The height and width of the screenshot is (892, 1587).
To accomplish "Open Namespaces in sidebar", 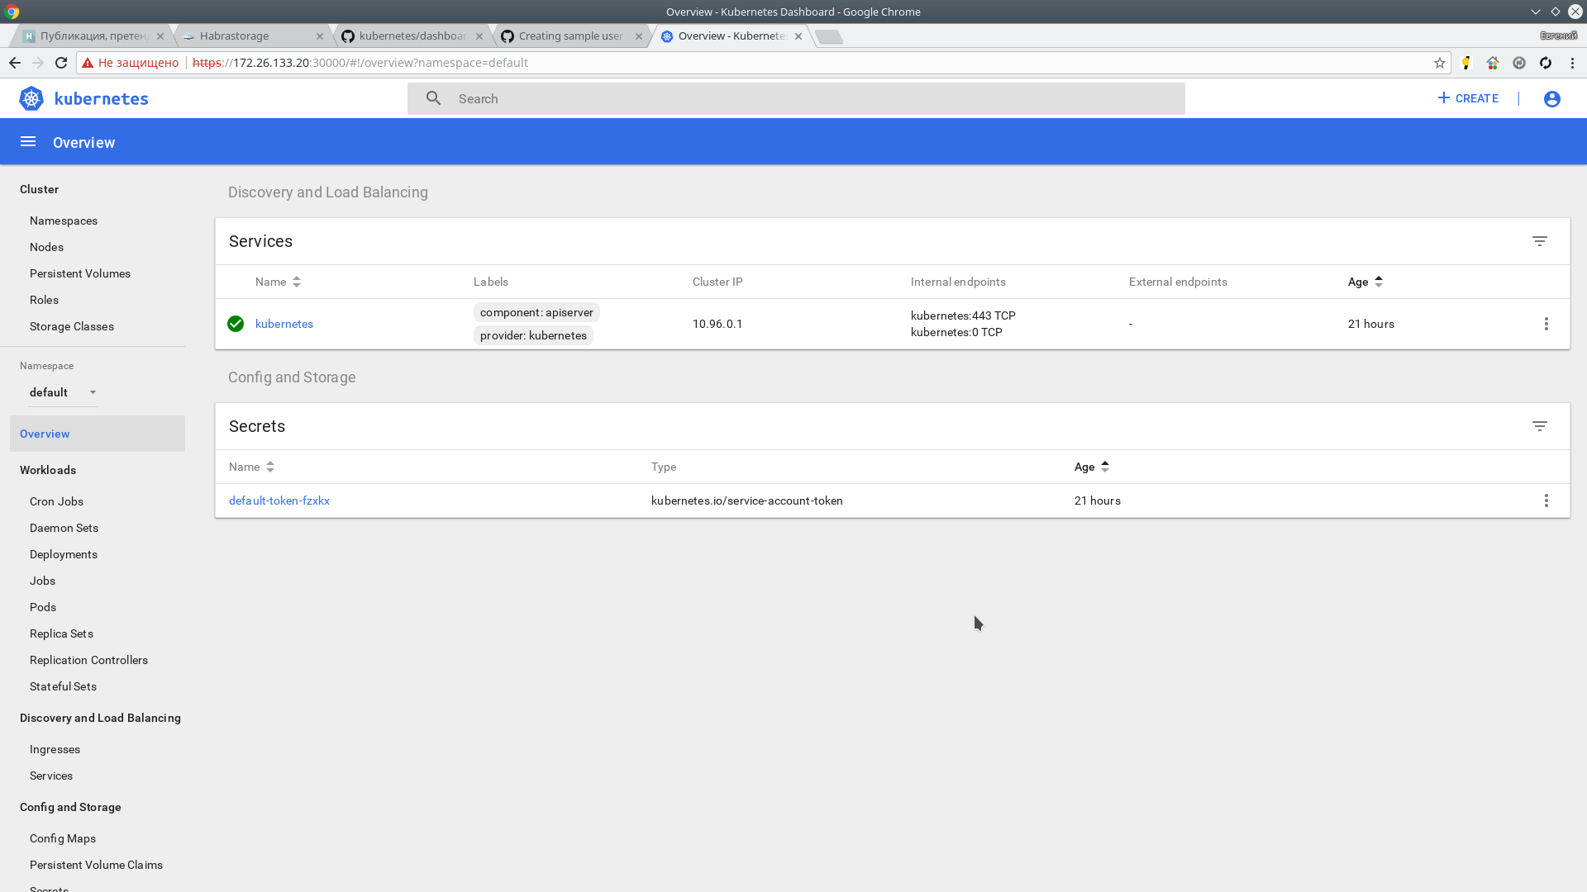I will [x=64, y=221].
